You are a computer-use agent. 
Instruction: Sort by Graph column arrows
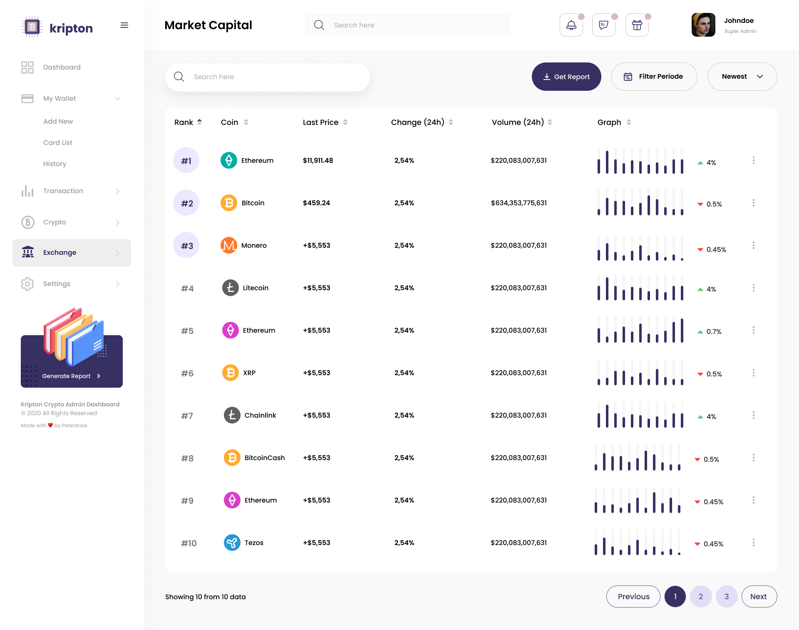pos(629,122)
